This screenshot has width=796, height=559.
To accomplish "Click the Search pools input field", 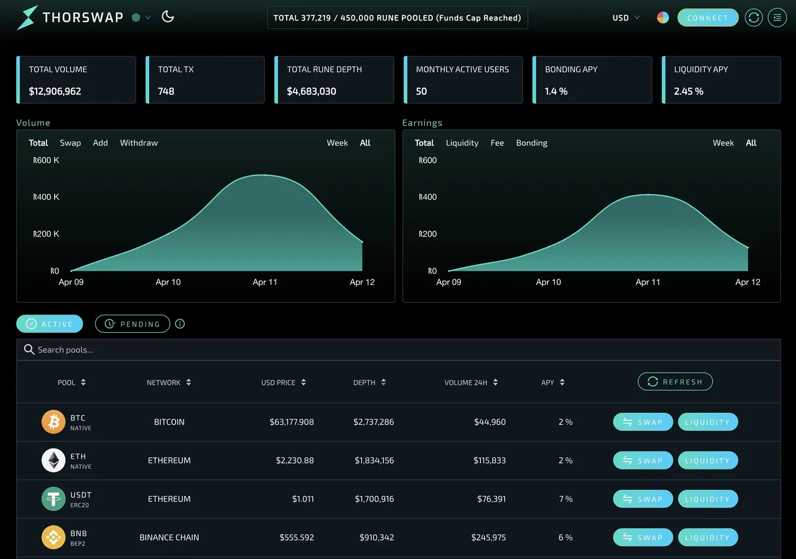I will click(398, 349).
